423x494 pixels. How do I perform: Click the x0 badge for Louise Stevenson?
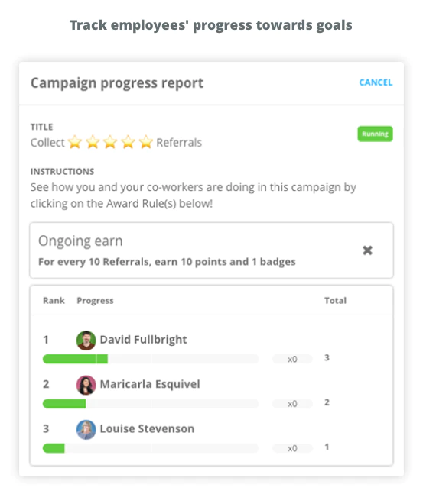pos(292,448)
